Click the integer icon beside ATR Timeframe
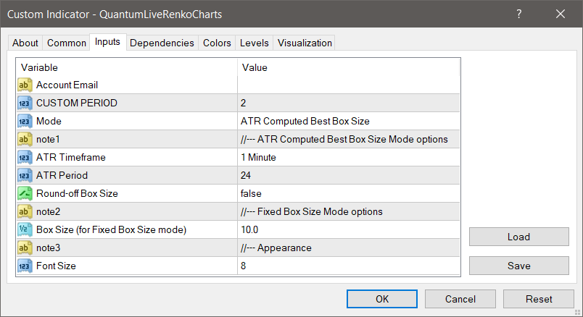 (x=25, y=157)
